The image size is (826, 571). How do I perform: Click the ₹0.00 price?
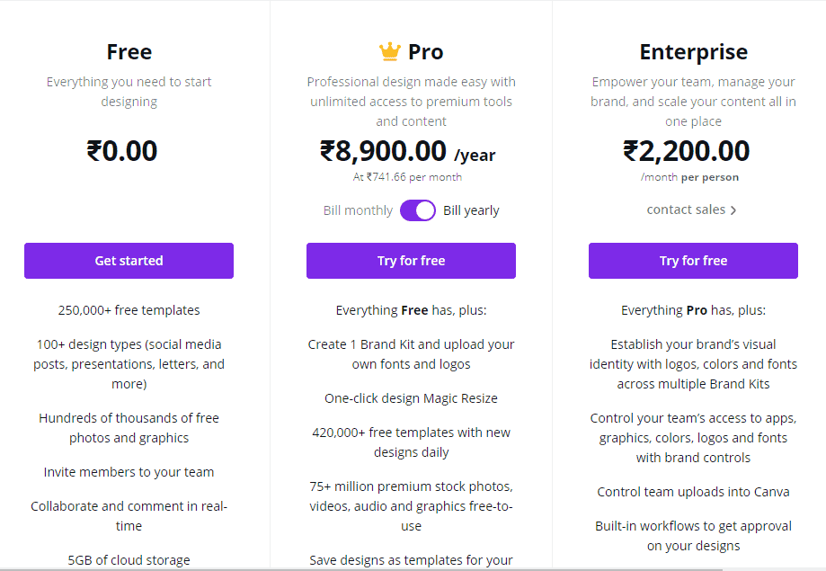(x=122, y=150)
